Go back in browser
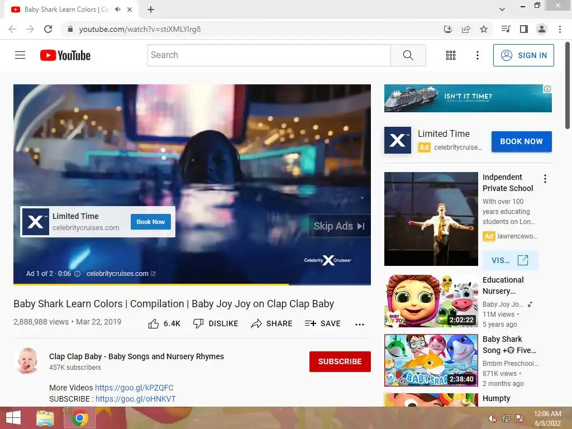Viewport: 572px width, 429px height. (12, 29)
